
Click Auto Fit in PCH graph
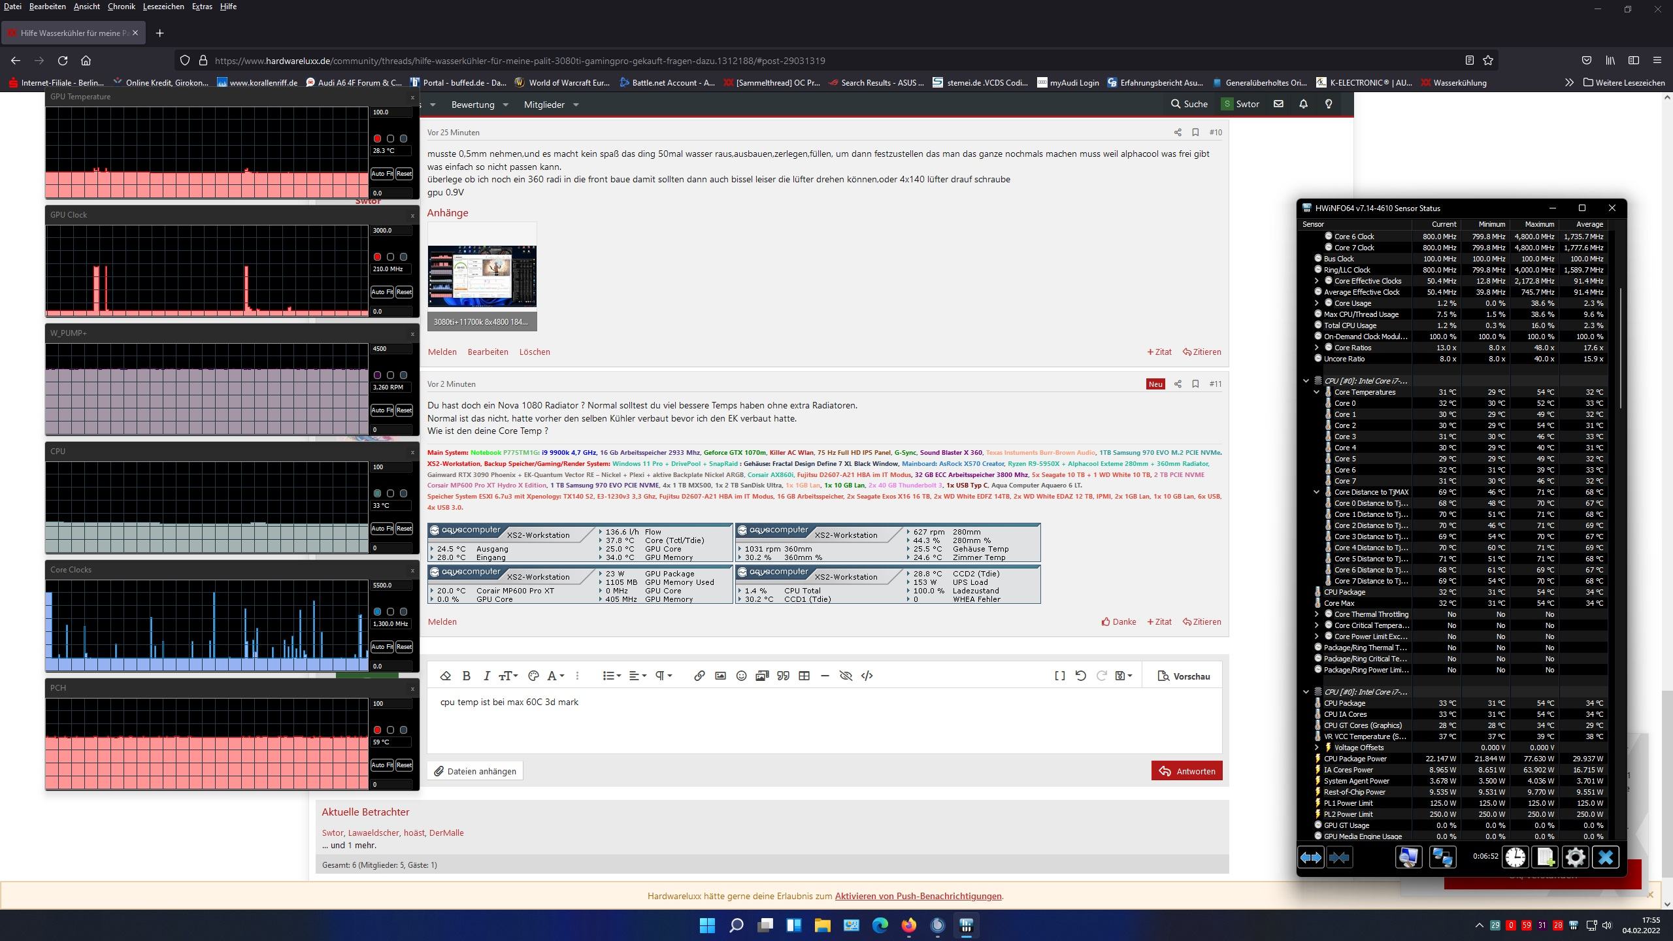pyautogui.click(x=382, y=765)
